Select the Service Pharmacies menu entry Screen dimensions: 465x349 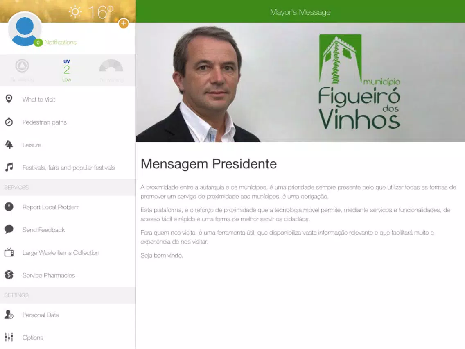coord(68,275)
